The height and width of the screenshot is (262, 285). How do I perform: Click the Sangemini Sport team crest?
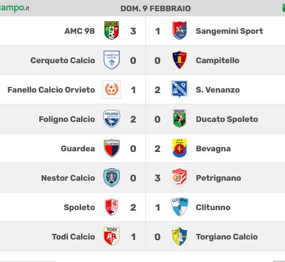[180, 31]
